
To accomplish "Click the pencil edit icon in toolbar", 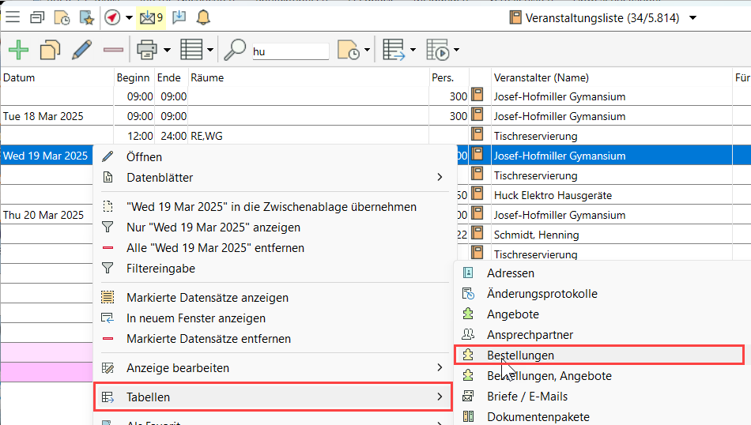I will (81, 51).
